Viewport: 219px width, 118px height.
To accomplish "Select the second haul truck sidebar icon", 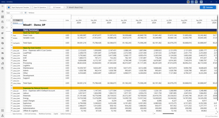I will point(3,53).
